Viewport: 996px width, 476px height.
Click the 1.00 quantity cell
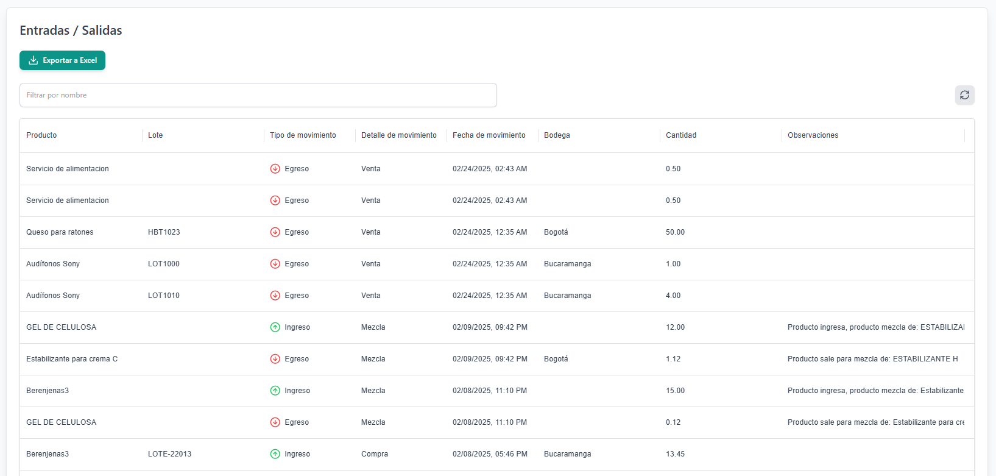coord(673,264)
